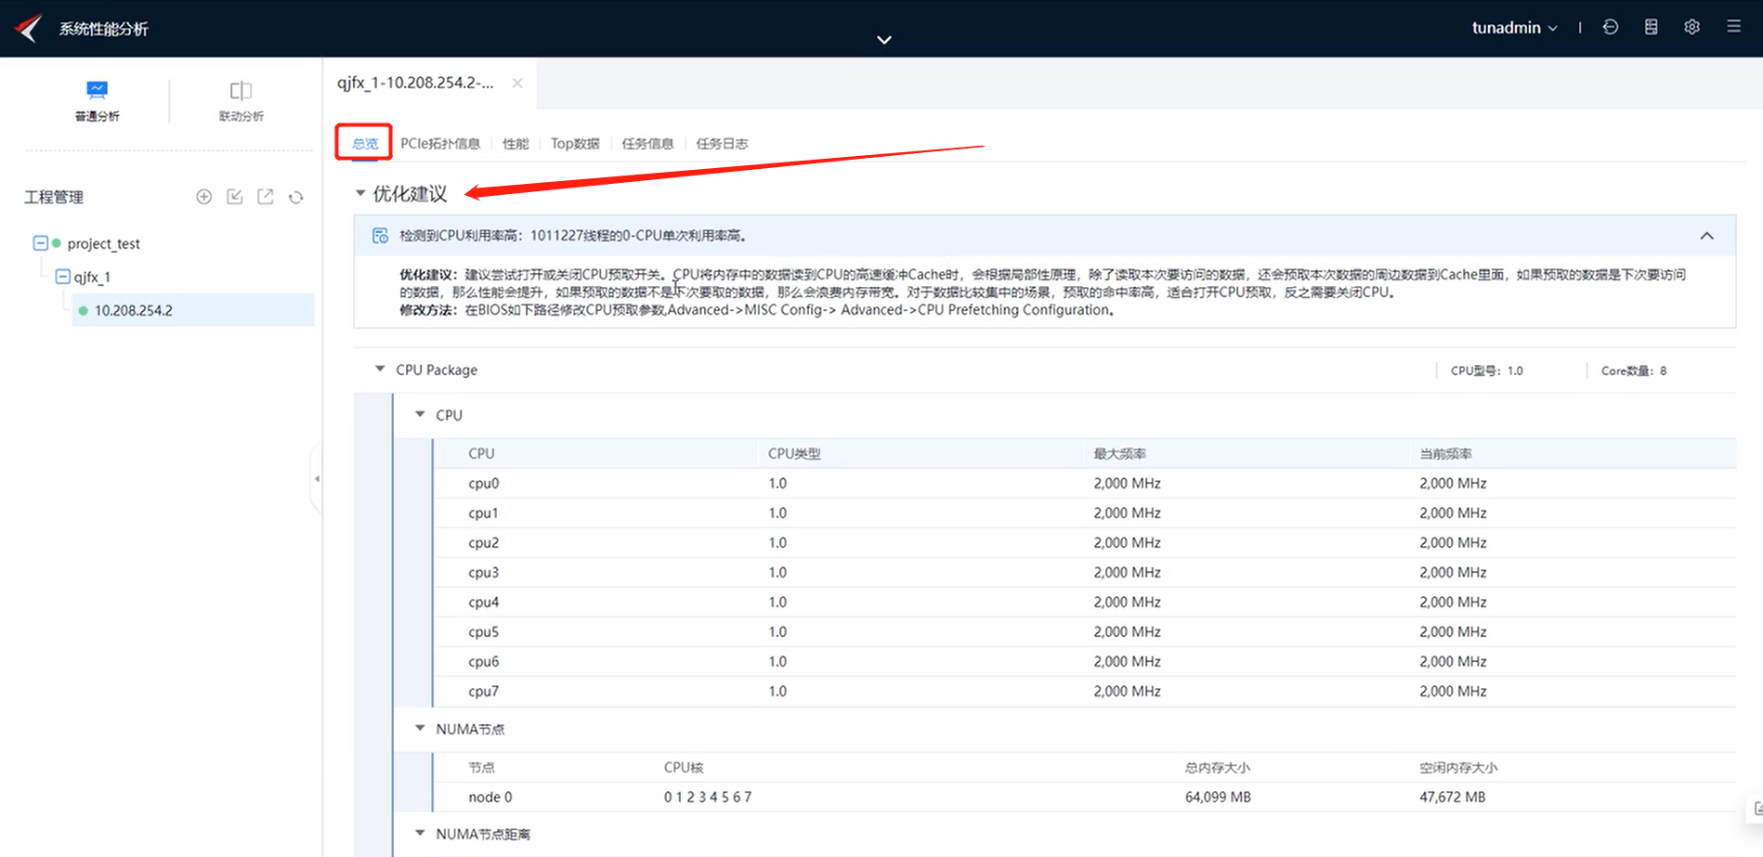1763x857 pixels.
Task: Refresh the 工程管理 project list
Action: click(296, 197)
